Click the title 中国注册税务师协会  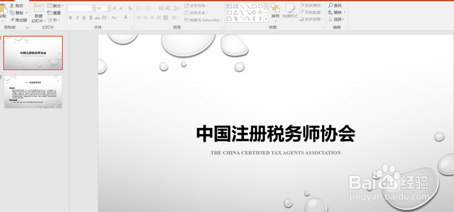pyautogui.click(x=276, y=134)
